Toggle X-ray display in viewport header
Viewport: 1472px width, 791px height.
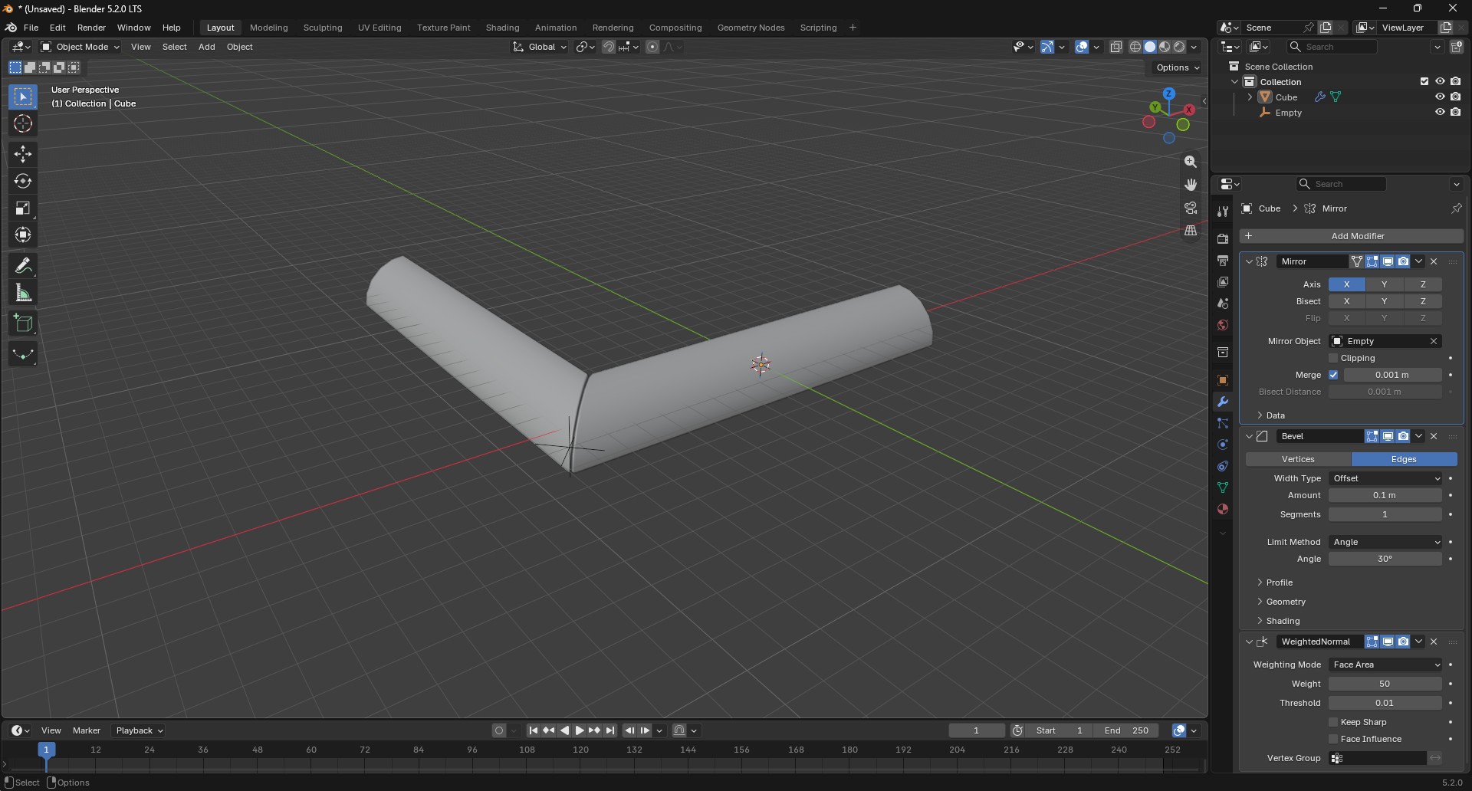[x=1116, y=47]
